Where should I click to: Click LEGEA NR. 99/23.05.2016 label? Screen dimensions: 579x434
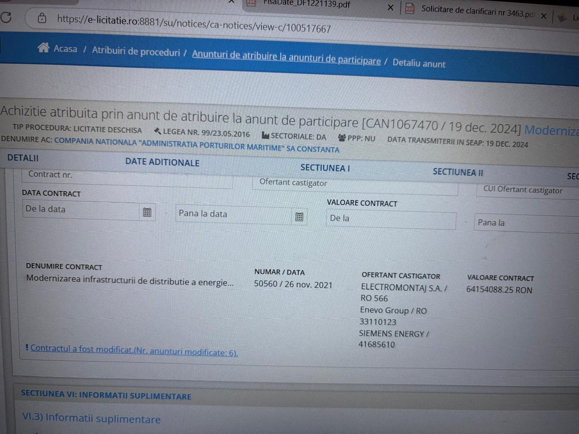coord(202,133)
